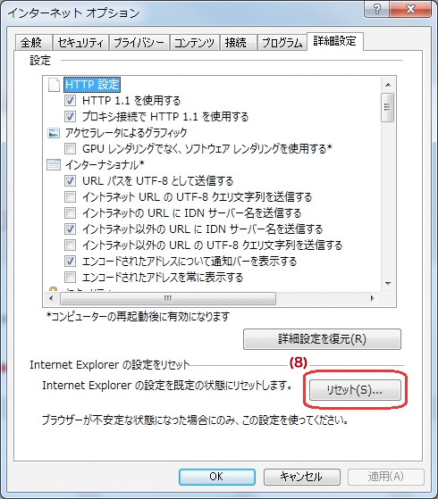The height and width of the screenshot is (499, 438).
Task: Click the settings list scroll up arrow
Action: pos(388,85)
